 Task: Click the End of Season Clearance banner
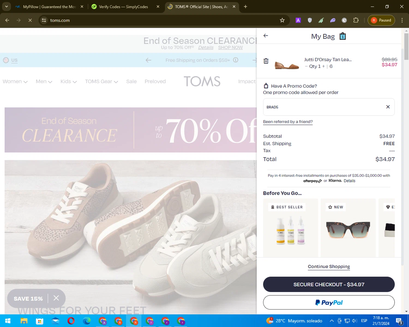pyautogui.click(x=130, y=130)
